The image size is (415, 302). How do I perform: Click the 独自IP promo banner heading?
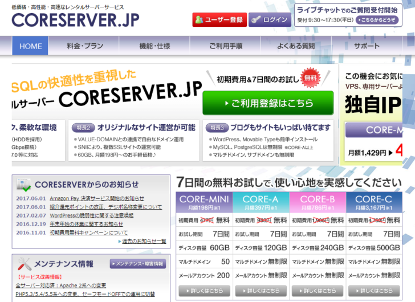point(373,105)
